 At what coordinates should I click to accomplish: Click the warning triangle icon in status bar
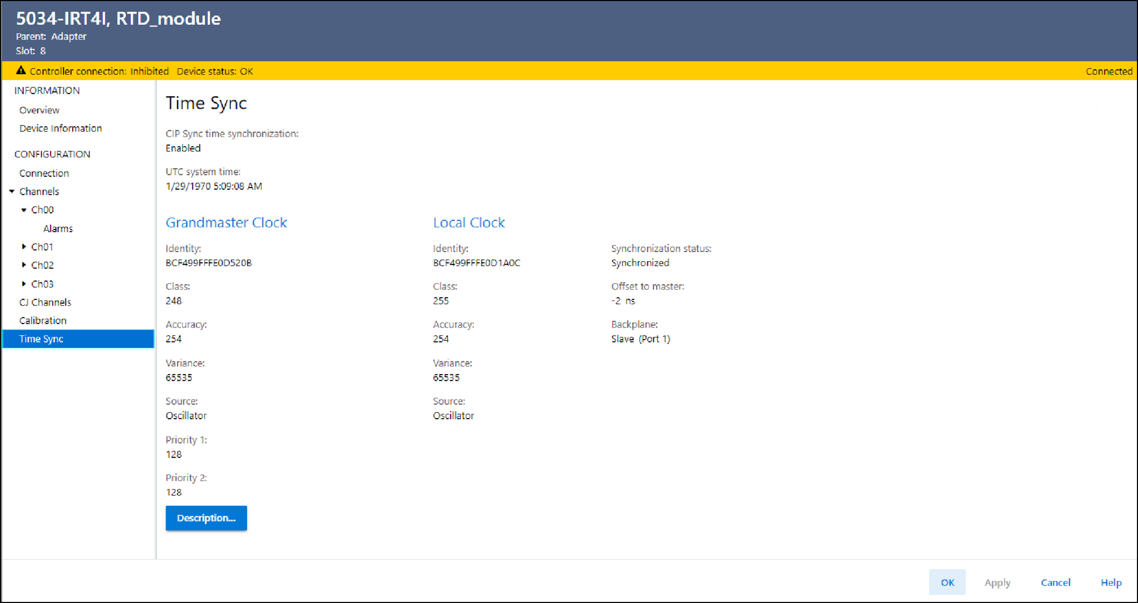21,70
